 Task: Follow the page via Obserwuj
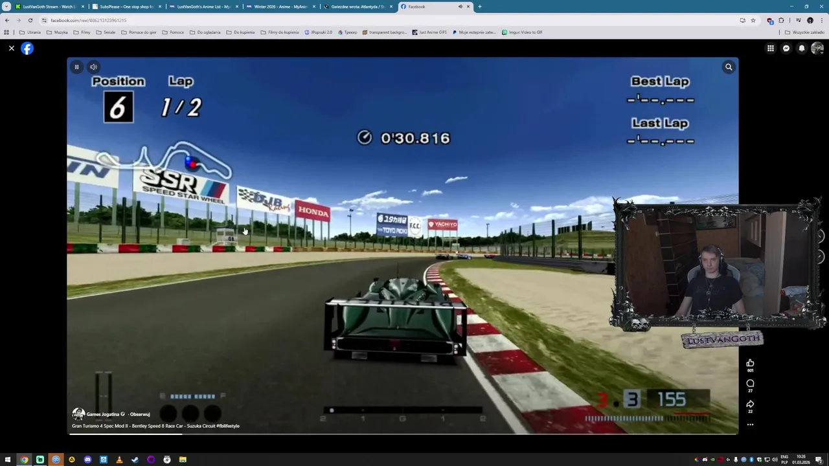pyautogui.click(x=140, y=414)
